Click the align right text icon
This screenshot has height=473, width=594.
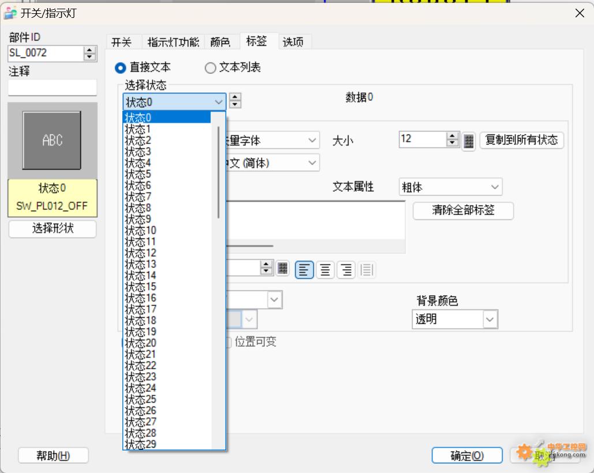346,270
